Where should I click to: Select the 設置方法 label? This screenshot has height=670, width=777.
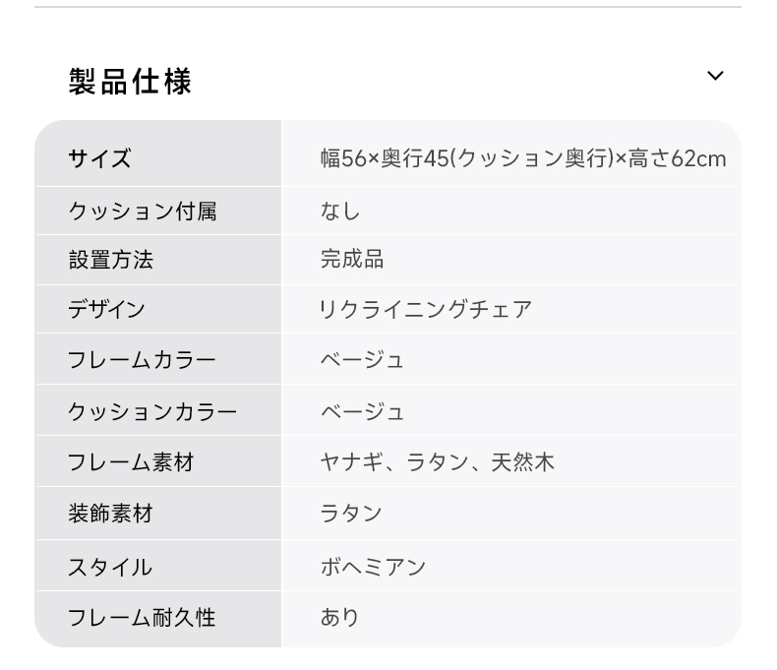pos(111,260)
